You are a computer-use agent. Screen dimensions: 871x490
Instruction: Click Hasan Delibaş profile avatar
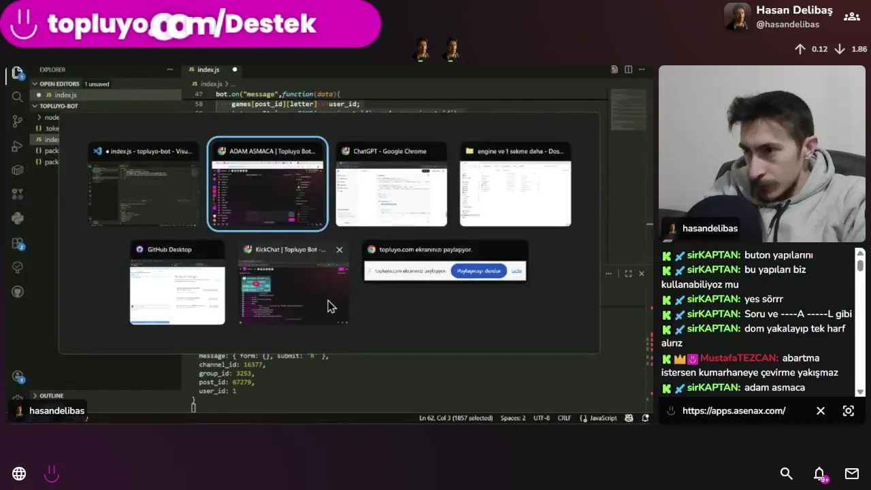pyautogui.click(x=738, y=17)
